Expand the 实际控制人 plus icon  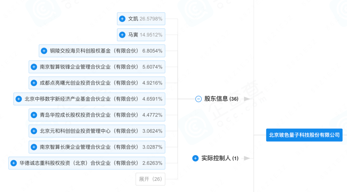pyautogui.click(x=195, y=158)
